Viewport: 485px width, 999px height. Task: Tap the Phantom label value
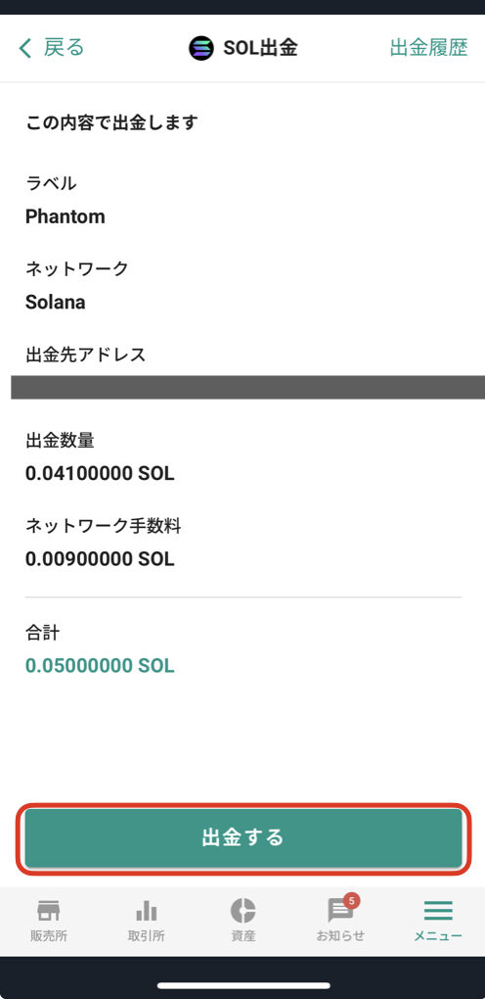coord(65,217)
